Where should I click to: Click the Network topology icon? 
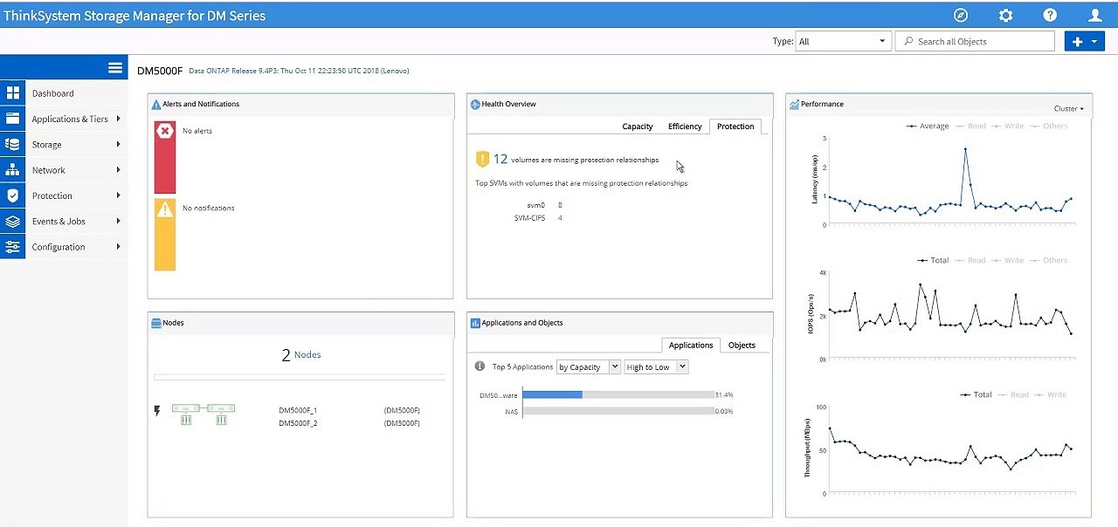12,170
